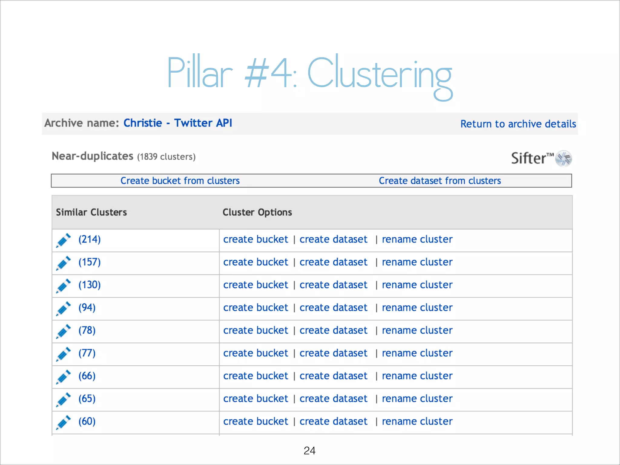Rename the (77) cluster
Image resolution: width=620 pixels, height=465 pixels.
coord(417,353)
